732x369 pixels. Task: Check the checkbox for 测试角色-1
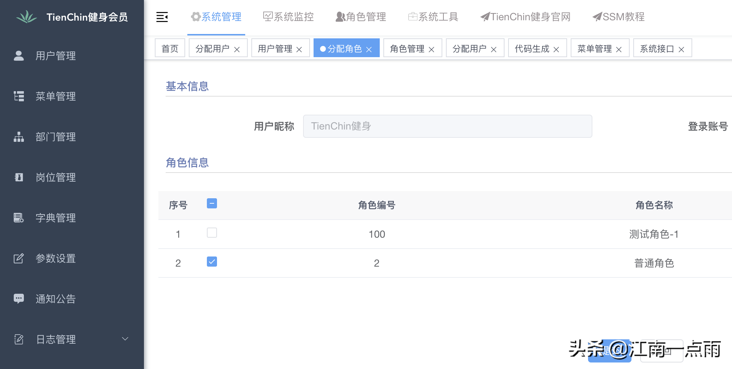click(212, 233)
